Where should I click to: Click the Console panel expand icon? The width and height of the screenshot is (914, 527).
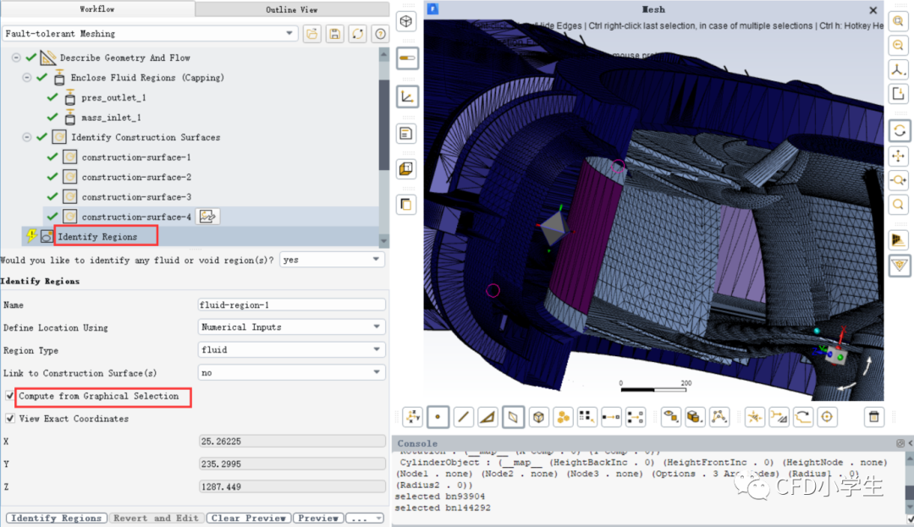[900, 444]
